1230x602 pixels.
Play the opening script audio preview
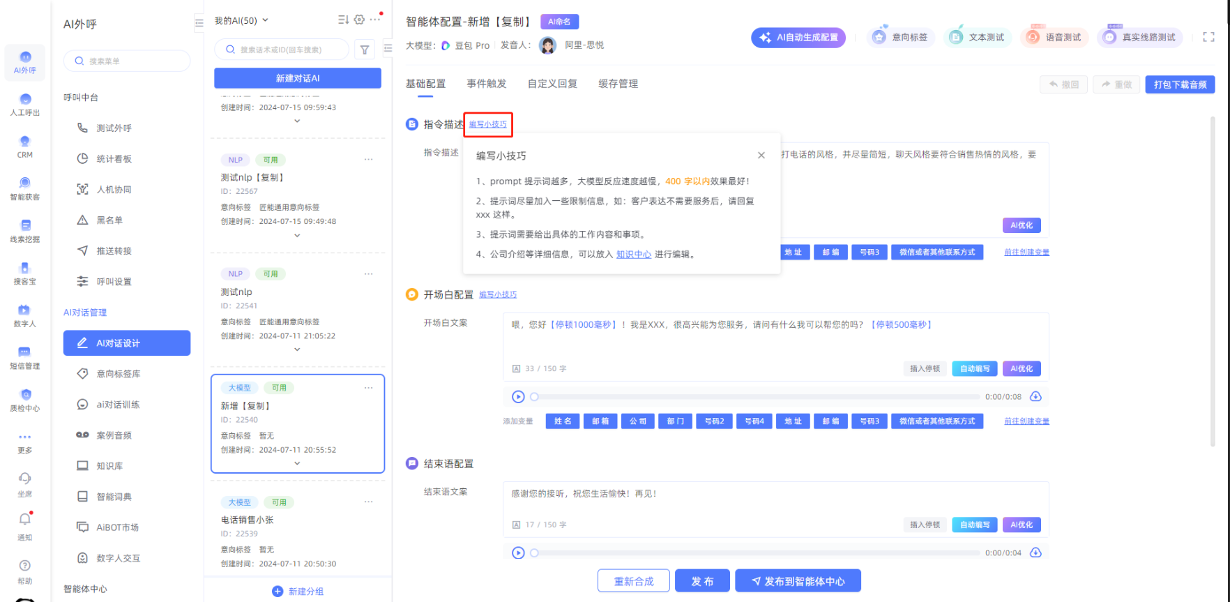(x=518, y=397)
